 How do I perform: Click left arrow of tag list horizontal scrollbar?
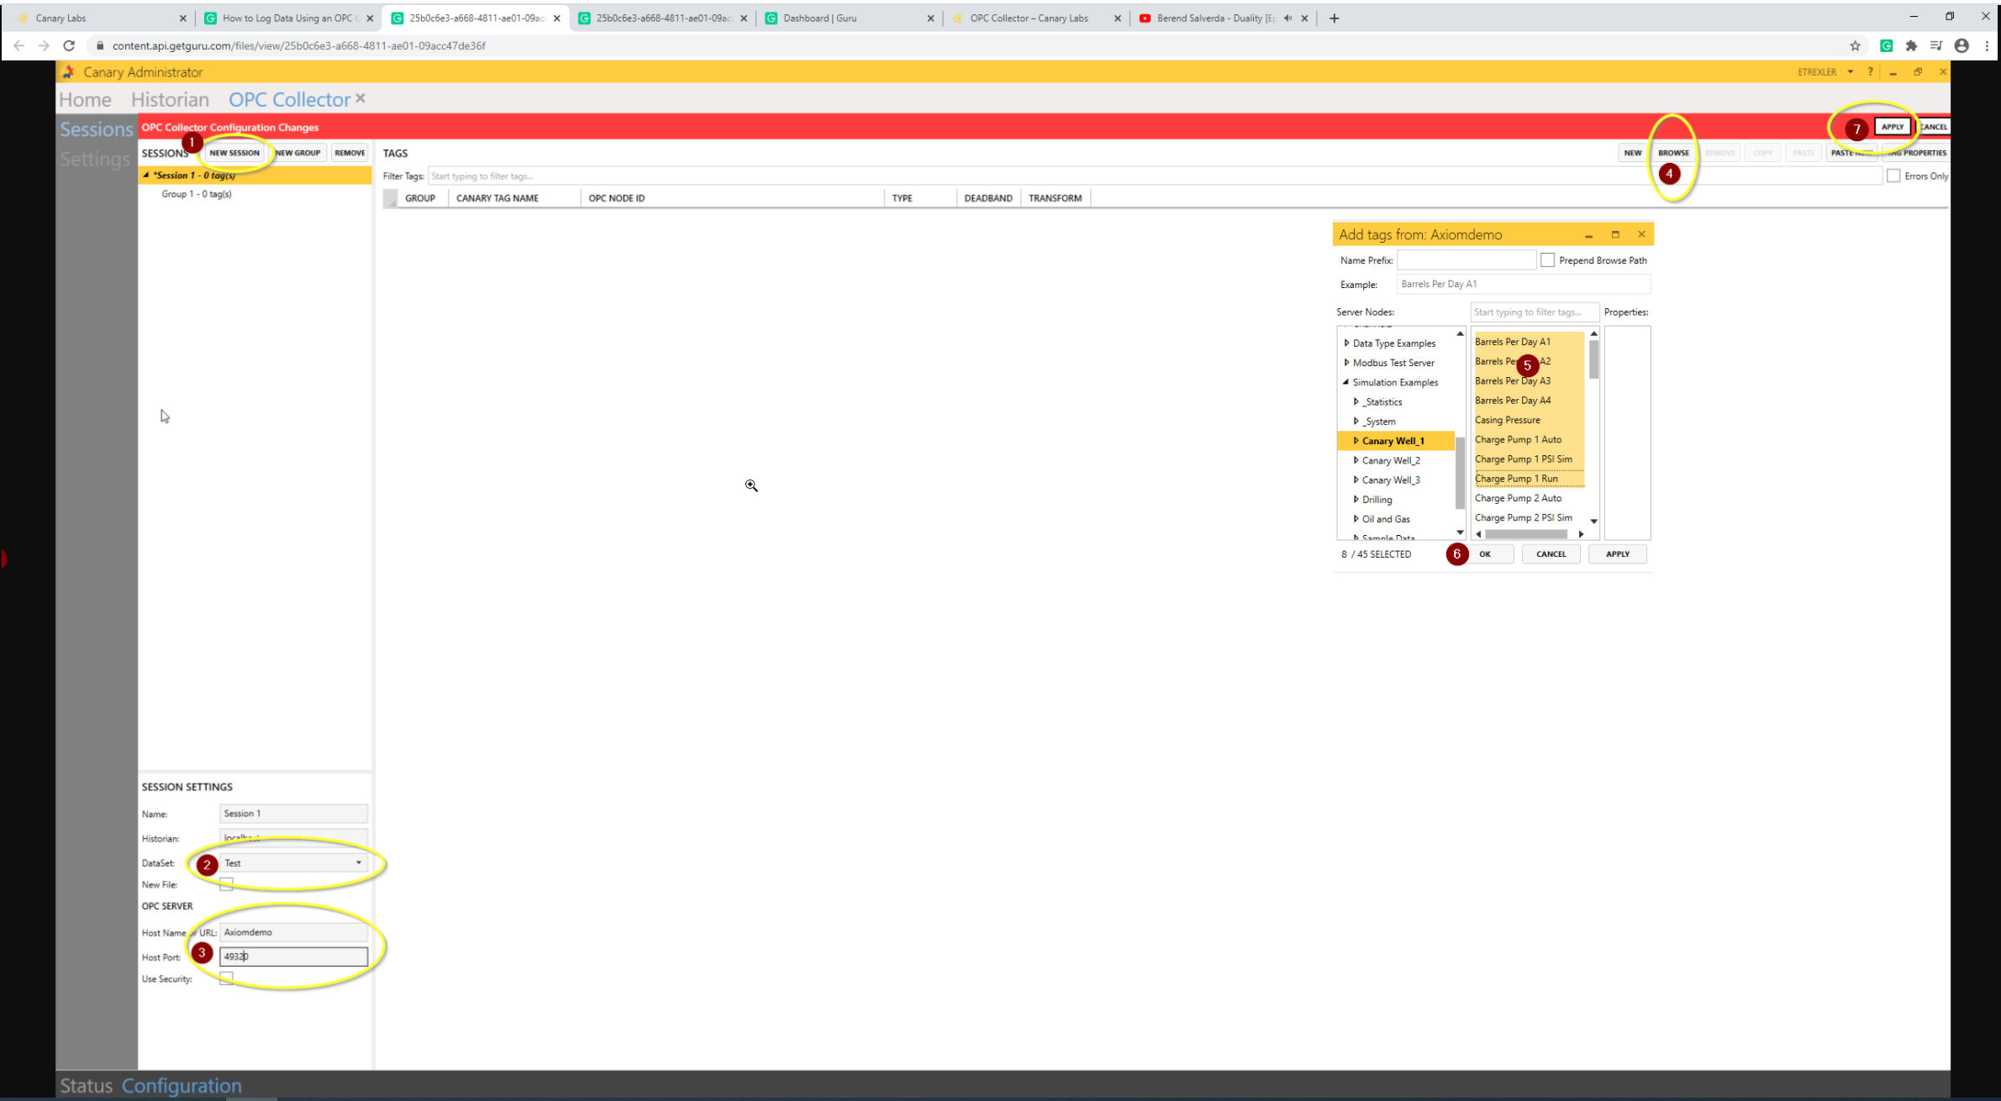(x=1479, y=534)
